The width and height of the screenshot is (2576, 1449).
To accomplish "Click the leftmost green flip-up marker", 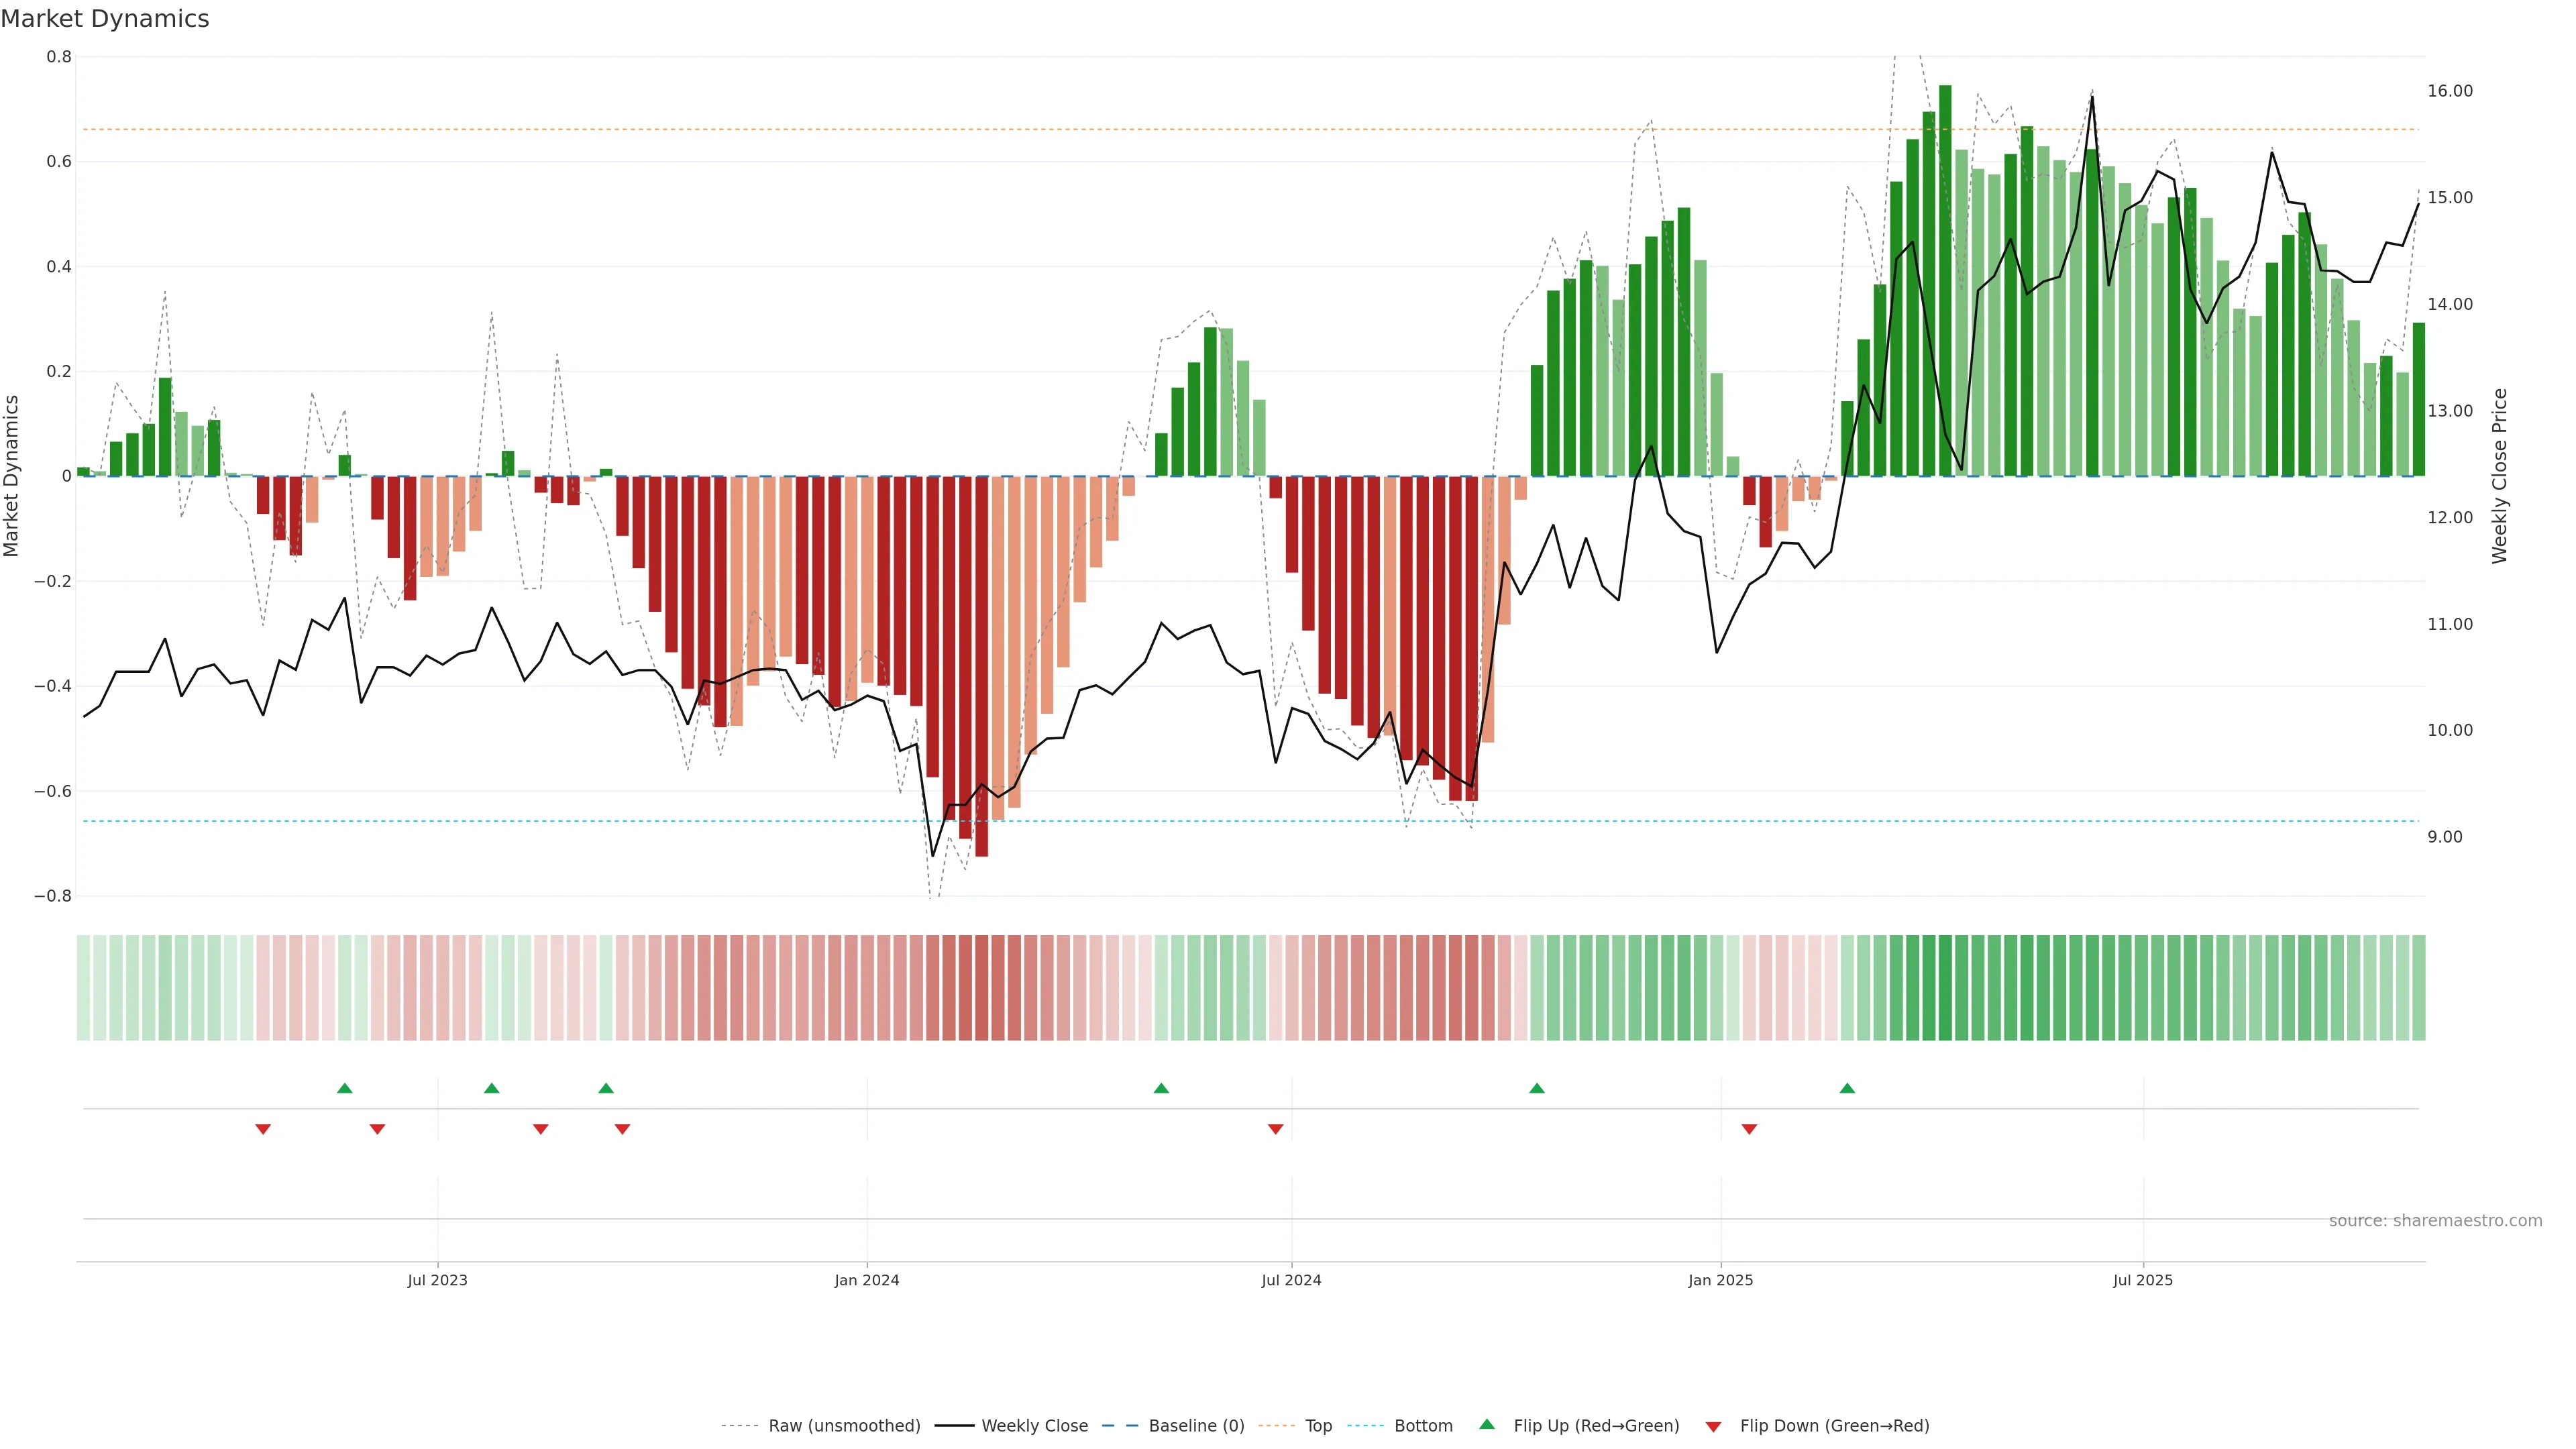I will (345, 1088).
